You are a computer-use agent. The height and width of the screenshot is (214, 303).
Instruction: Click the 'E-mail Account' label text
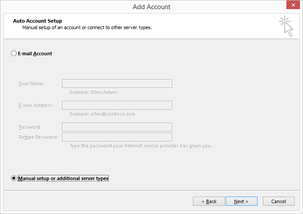click(35, 53)
